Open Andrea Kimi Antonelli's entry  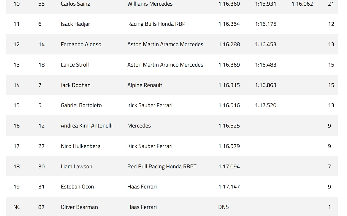(87, 126)
